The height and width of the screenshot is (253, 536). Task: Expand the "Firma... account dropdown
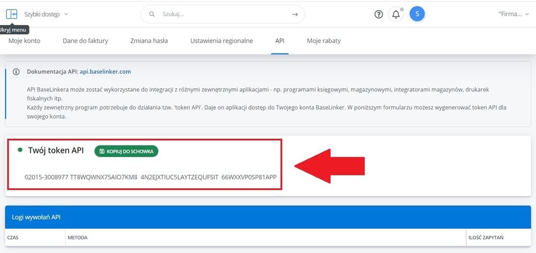click(x=514, y=14)
